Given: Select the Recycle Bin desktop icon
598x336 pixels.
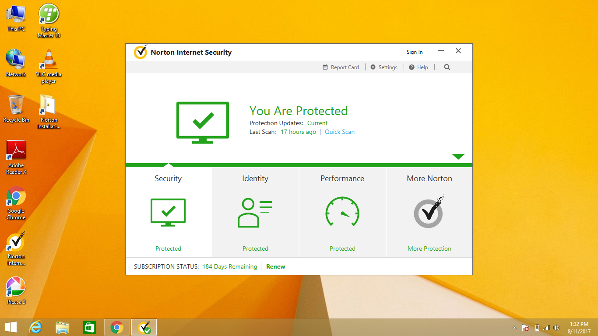Looking at the screenshot, I should tap(16, 108).
